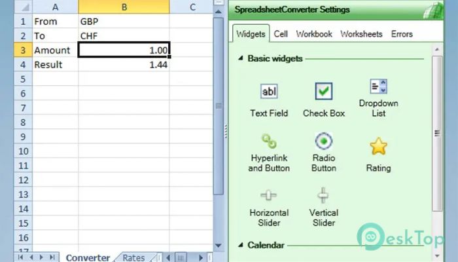The height and width of the screenshot is (262, 458).
Task: Click spreadsheet vertical scrollbar thumb
Action: pyautogui.click(x=219, y=106)
